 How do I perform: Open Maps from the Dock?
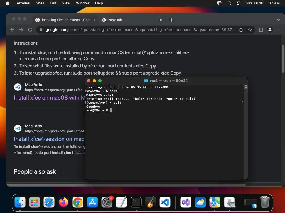pos(215,202)
